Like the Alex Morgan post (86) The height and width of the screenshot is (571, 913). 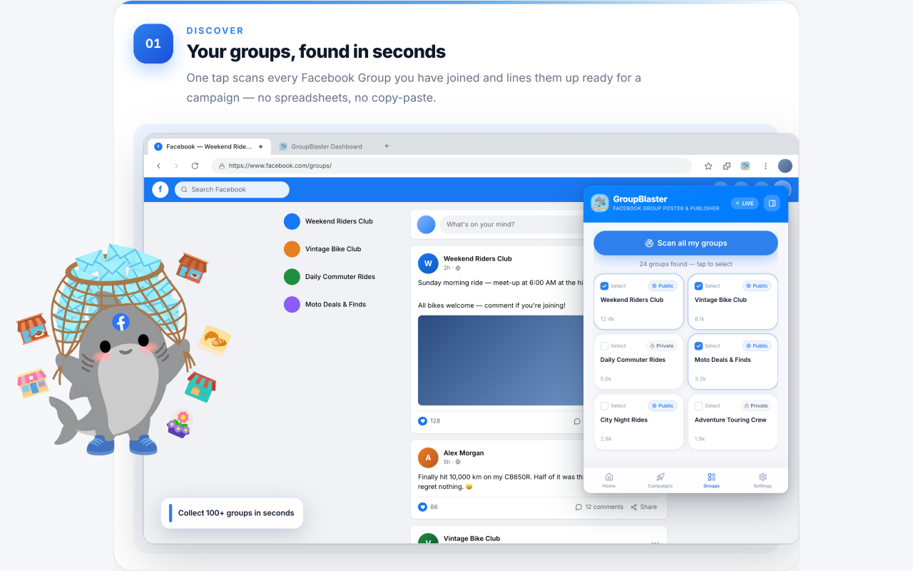coord(422,507)
